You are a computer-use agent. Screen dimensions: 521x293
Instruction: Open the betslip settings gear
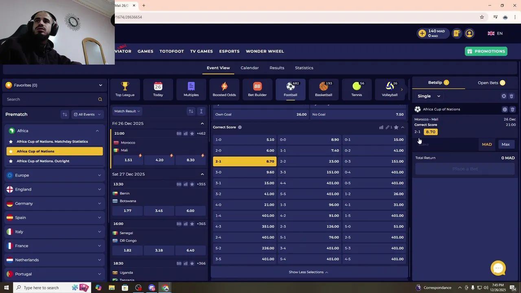(504, 96)
